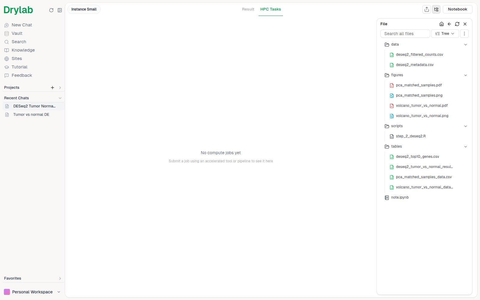The image size is (480, 300).
Task: Open deseq2_top10_genes.csv
Action: click(417, 157)
